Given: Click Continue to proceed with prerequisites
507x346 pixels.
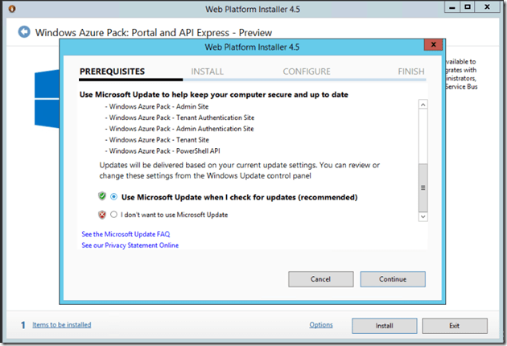Looking at the screenshot, I should click(x=392, y=278).
